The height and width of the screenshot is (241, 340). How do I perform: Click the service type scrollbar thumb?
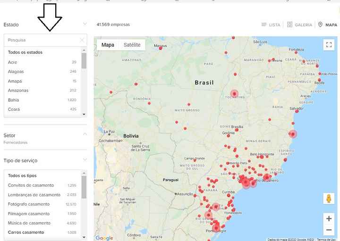click(x=84, y=187)
